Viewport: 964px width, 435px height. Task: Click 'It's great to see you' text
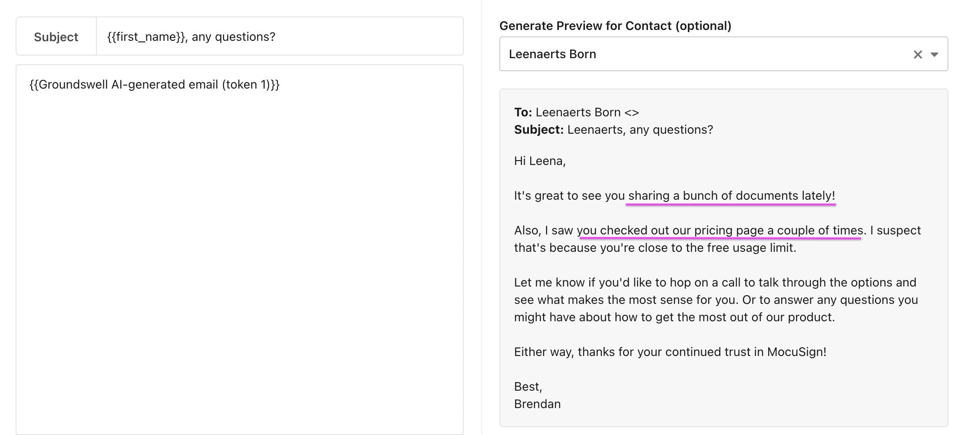[x=569, y=196]
